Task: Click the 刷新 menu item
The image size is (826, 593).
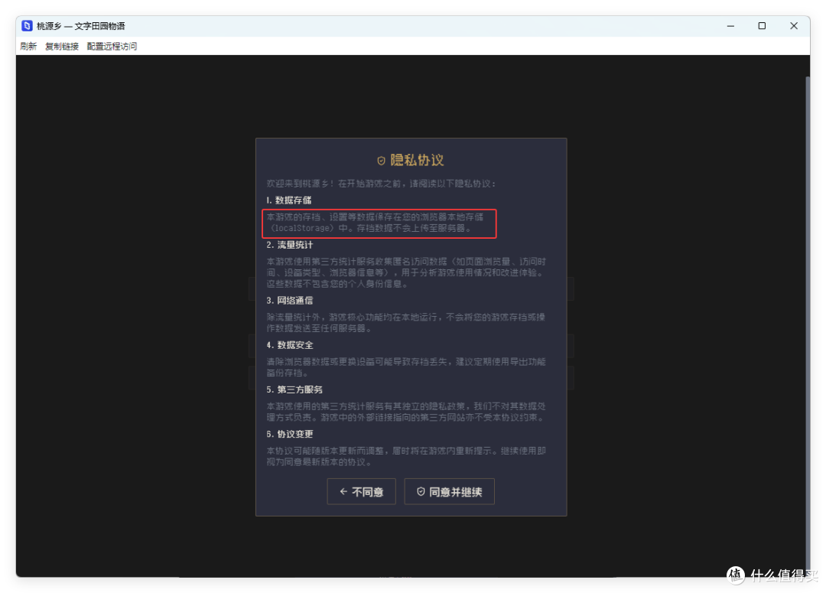Action: click(x=28, y=47)
